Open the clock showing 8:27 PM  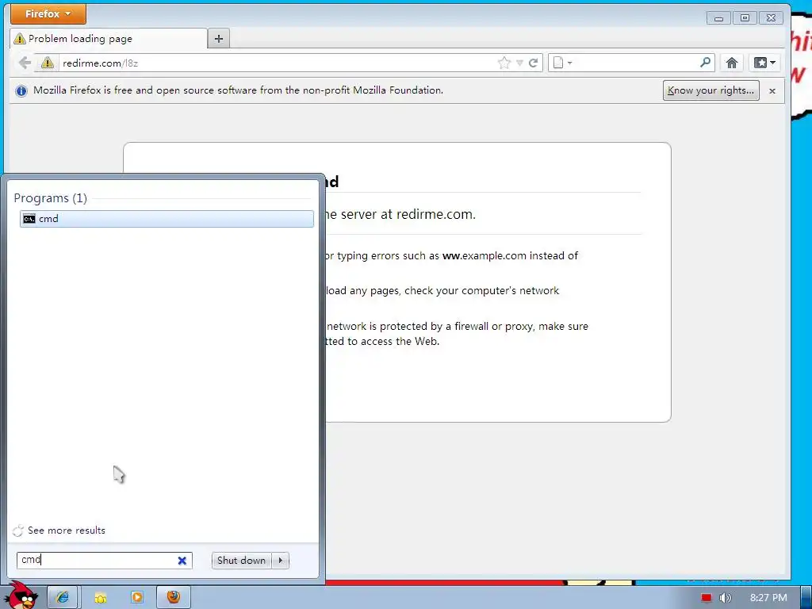768,598
